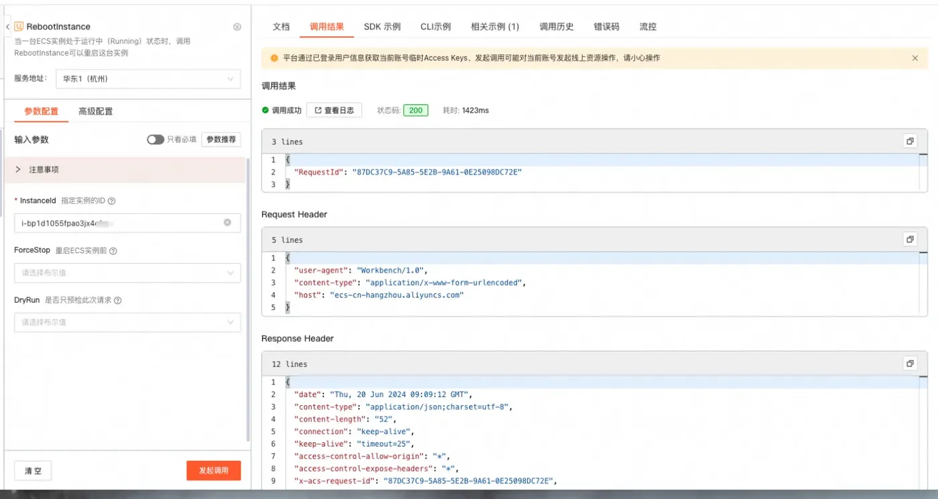The image size is (938, 499).
Task: Click the InstanceId input field
Action: point(127,223)
